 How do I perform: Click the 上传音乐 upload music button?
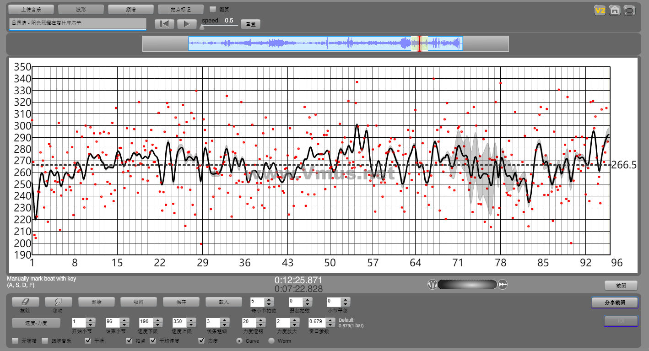(x=31, y=10)
